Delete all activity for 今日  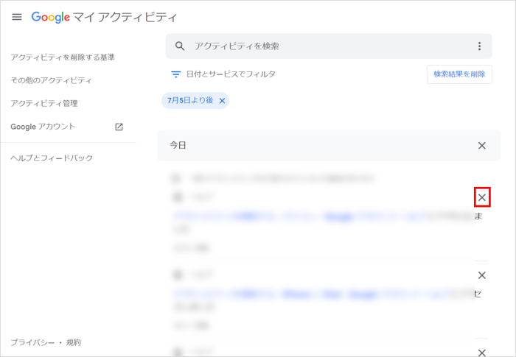481,146
